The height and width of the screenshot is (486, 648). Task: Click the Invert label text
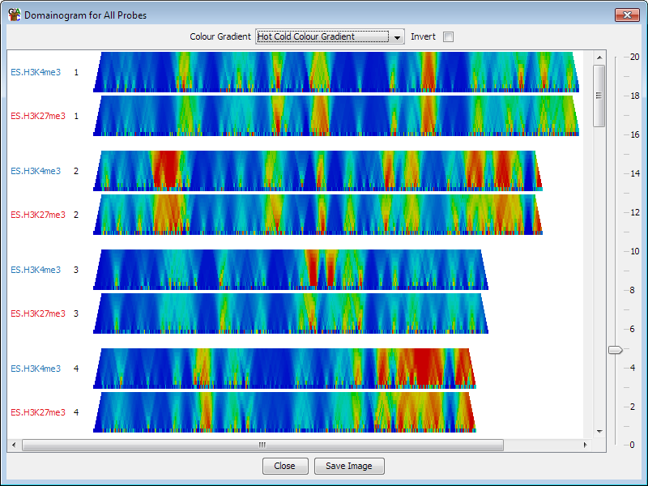423,36
